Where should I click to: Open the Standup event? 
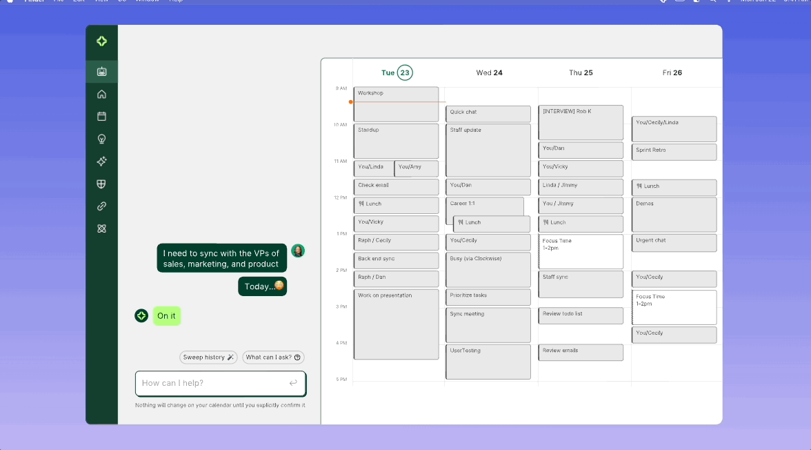396,141
